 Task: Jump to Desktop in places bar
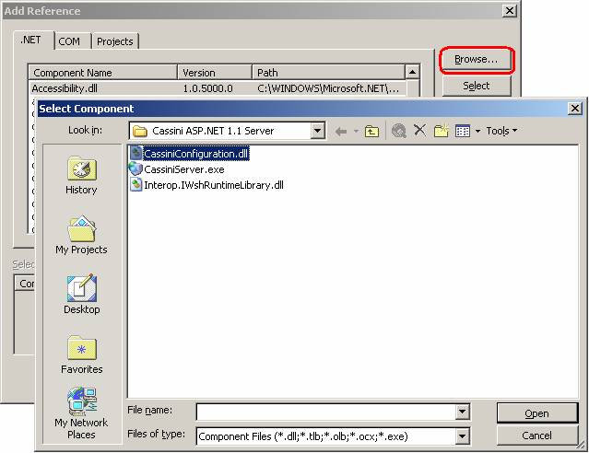click(x=81, y=296)
